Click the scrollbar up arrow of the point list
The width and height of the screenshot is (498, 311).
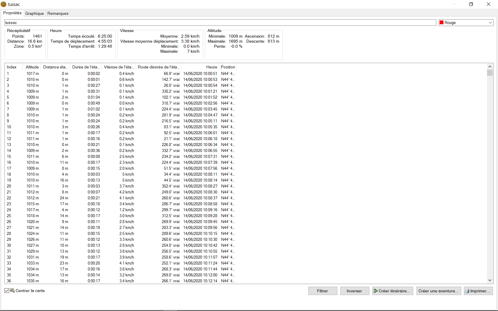490,66
